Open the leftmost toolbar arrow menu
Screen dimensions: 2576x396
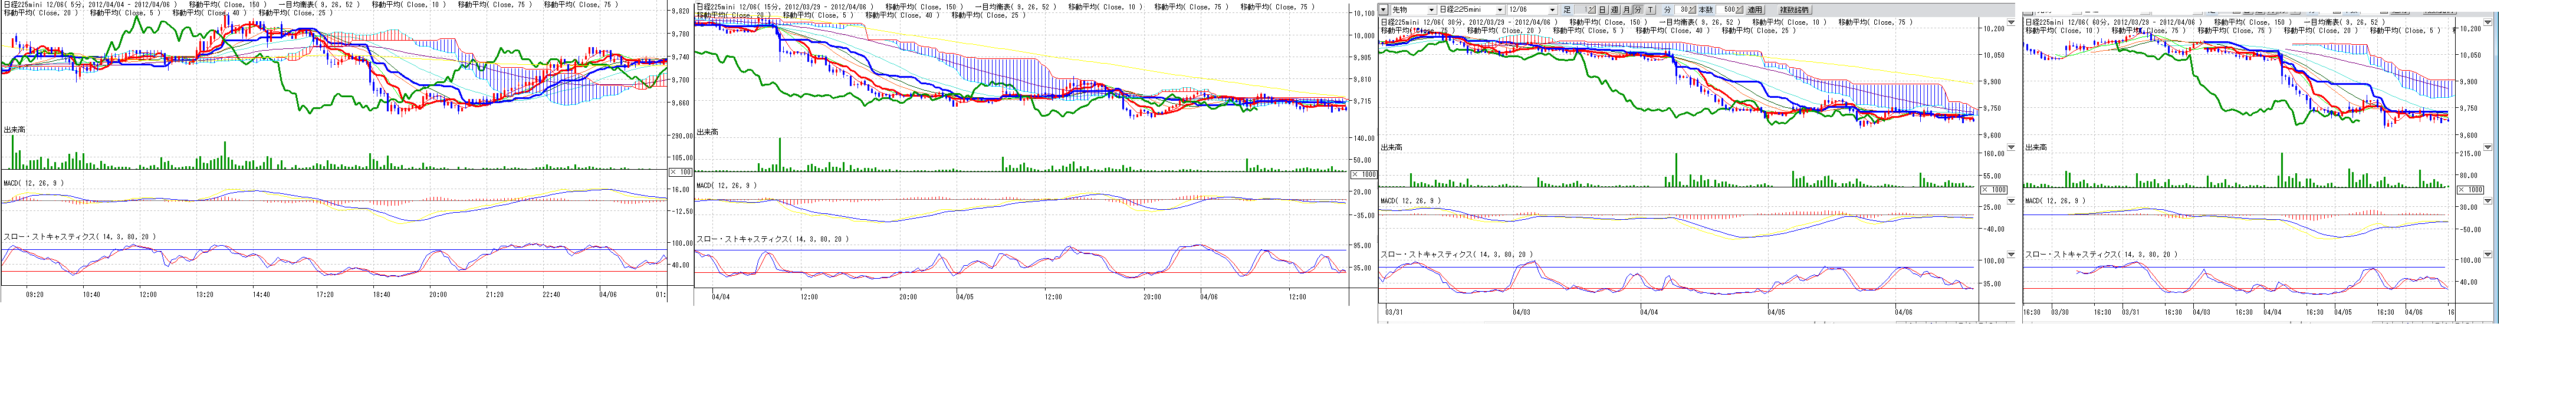(x=1383, y=10)
